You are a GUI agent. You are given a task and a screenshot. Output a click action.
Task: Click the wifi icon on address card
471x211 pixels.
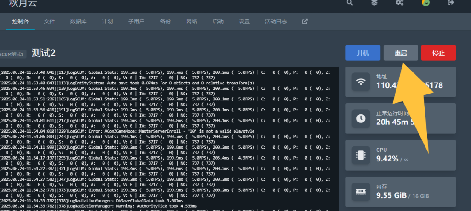tap(361, 82)
